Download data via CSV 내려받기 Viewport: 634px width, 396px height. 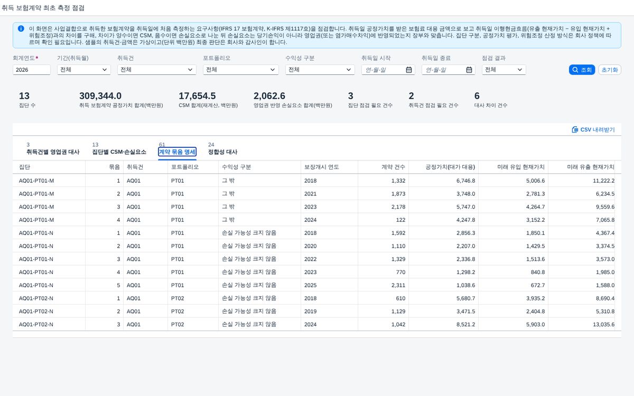coord(593,129)
